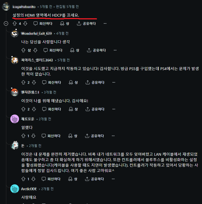Upvote the '일했다' comment
Screen dimensions: 202x204
[x=23, y=136]
